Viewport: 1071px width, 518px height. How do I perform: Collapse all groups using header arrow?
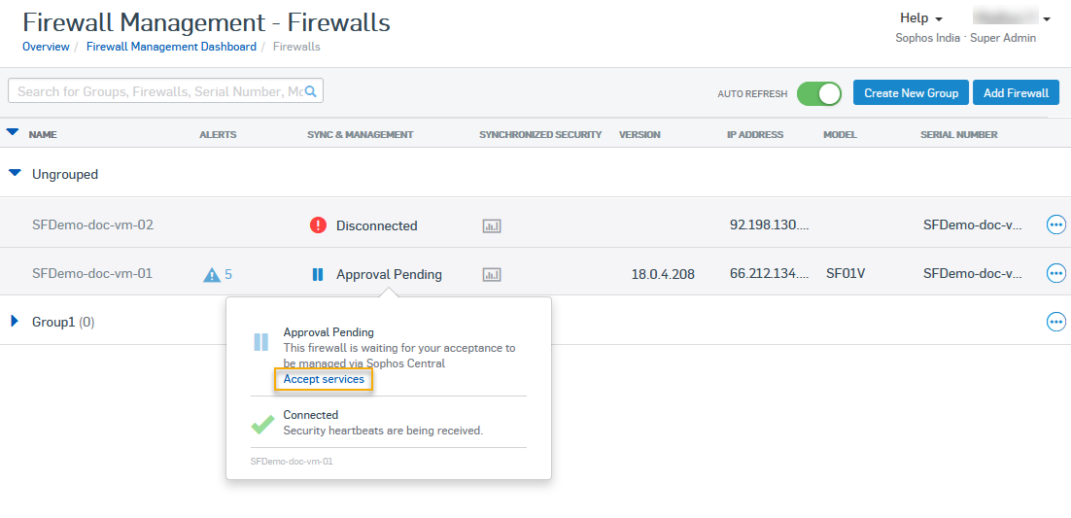point(13,132)
